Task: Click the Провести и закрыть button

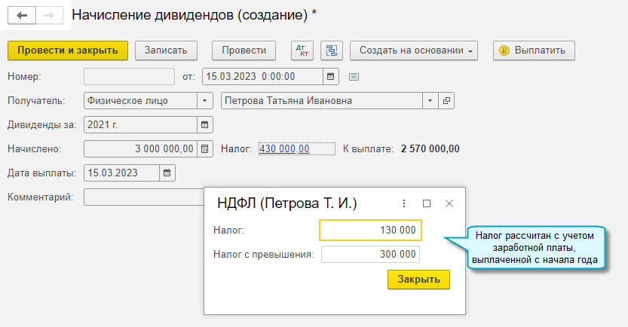Action: 68,50
